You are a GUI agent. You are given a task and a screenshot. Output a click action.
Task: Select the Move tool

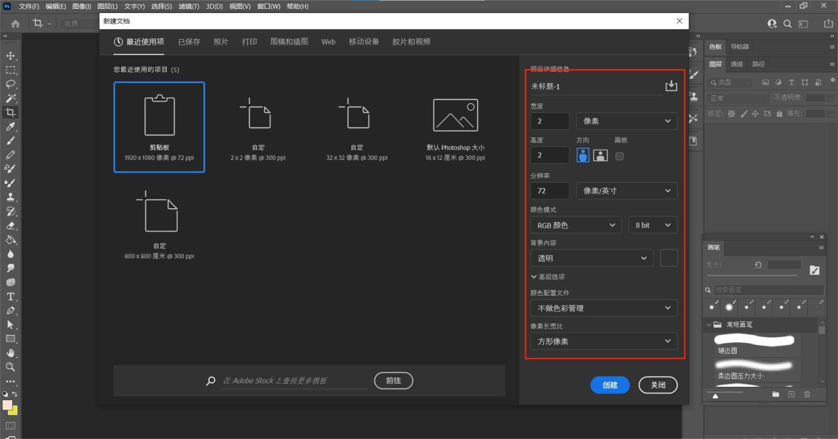[x=10, y=56]
